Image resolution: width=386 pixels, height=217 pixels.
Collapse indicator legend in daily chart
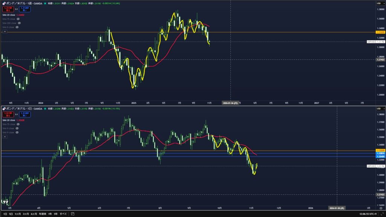click(x=5, y=137)
